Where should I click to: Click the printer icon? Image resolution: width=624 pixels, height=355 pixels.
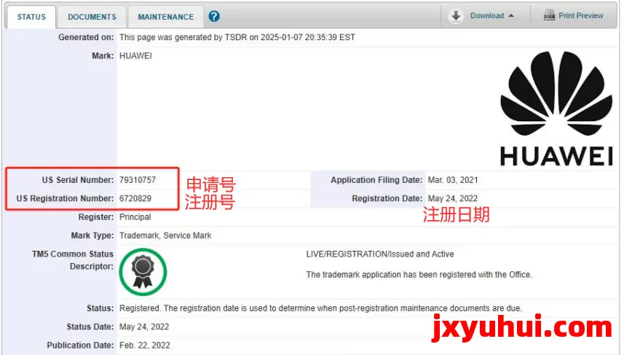(x=549, y=15)
